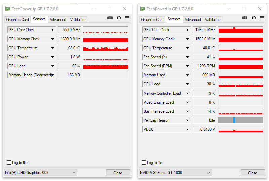Click Close button in GT 1030 window

(253, 173)
